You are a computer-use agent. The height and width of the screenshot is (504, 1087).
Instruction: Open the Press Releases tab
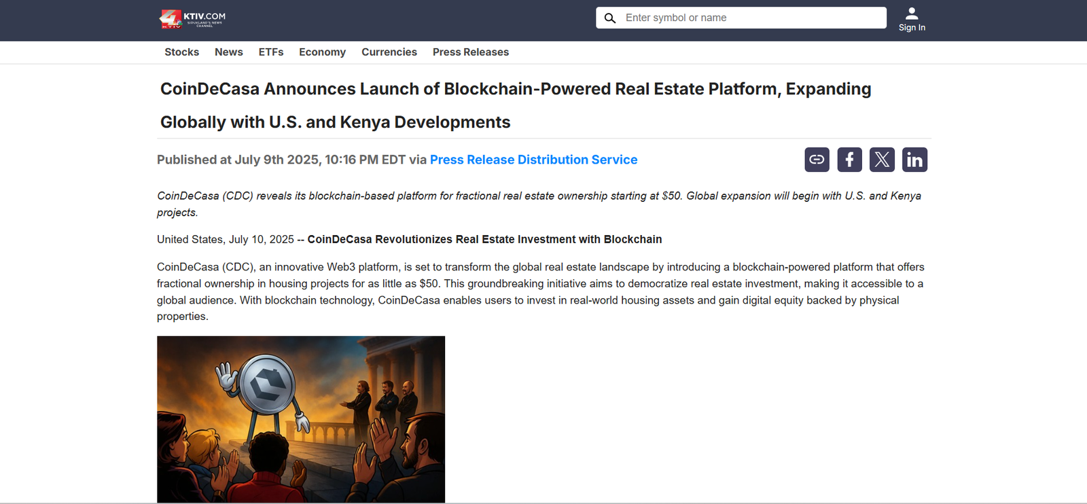470,52
